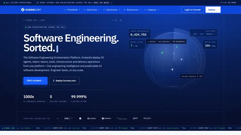Image resolution: width=241 pixels, height=135 pixels.
Task: Click the review latency 41% label
Action: 192,76
